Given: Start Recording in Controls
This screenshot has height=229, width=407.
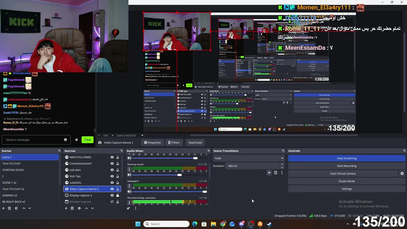Looking at the screenshot, I should 347,166.
